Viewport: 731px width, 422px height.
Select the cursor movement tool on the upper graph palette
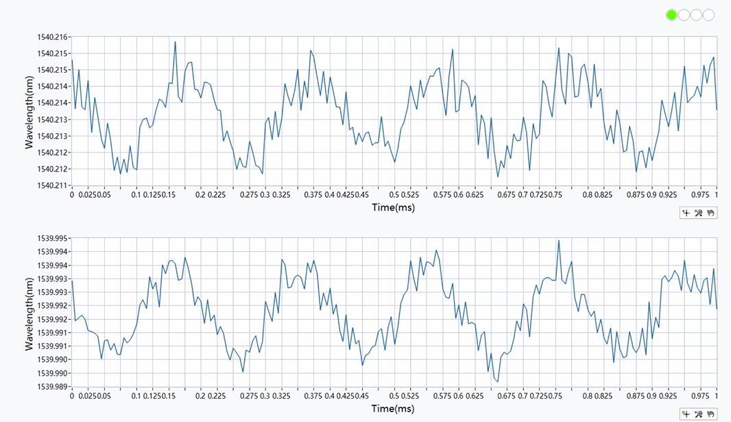pos(686,213)
